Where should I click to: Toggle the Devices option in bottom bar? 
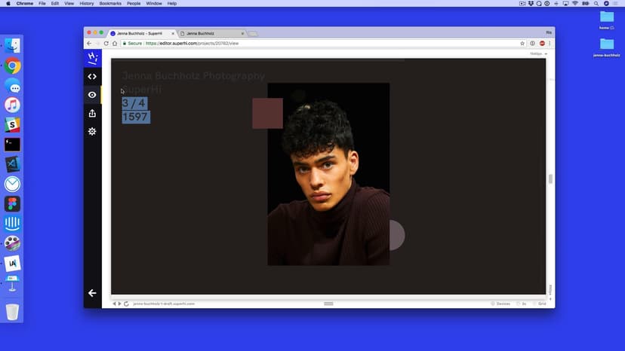click(x=500, y=304)
